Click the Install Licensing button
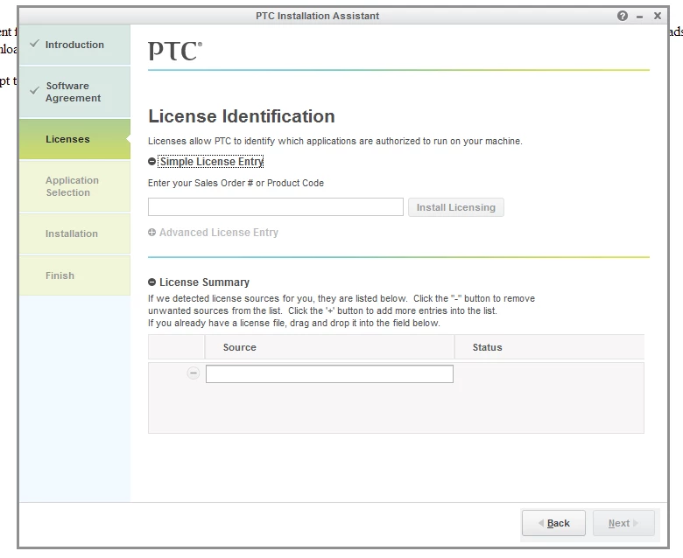Screen dimensions: 683x558 tap(456, 207)
